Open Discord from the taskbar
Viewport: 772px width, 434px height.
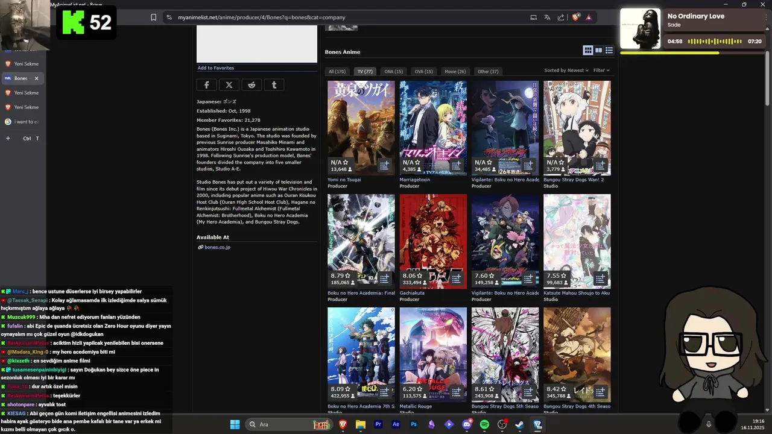[467, 424]
